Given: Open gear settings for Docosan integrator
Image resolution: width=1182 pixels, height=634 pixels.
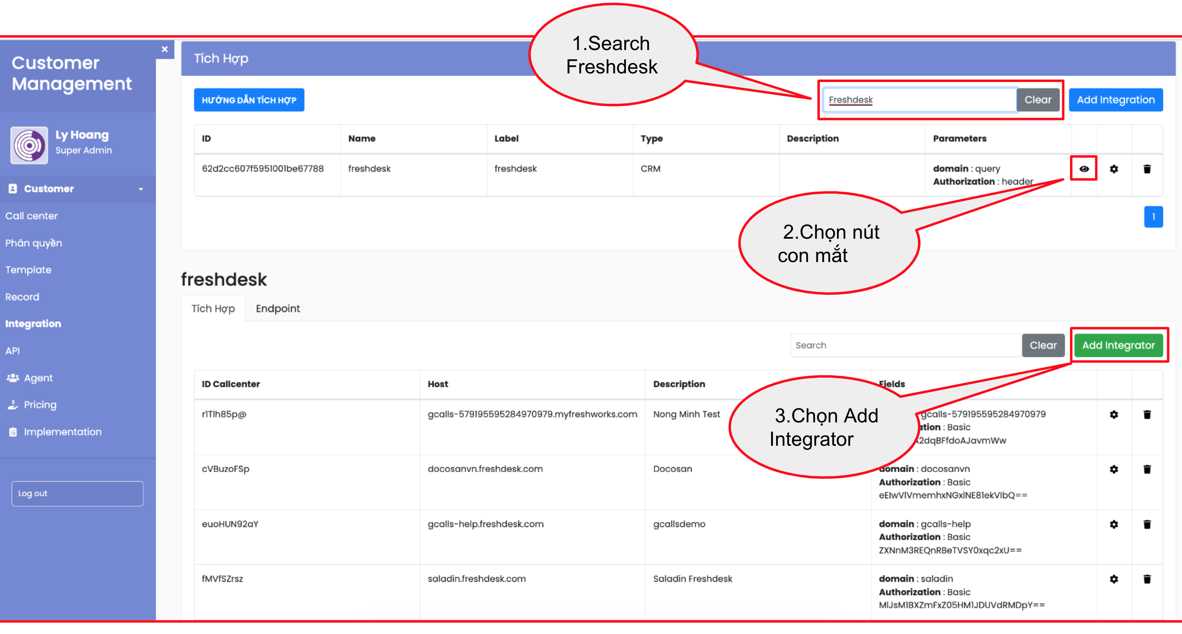Looking at the screenshot, I should [x=1114, y=469].
